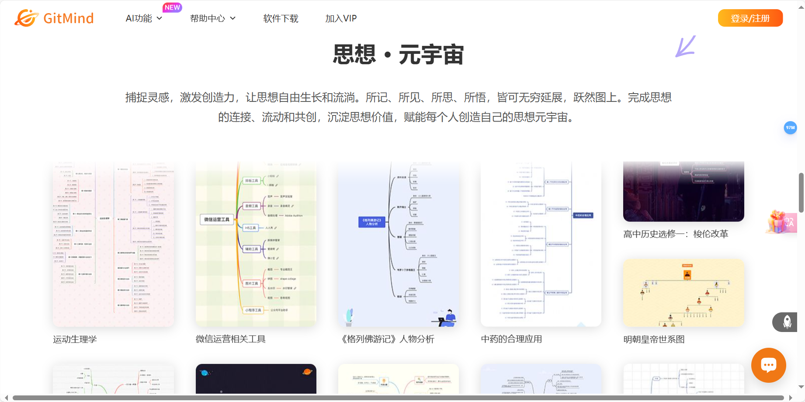Click the NEW badge above AI功能
The image size is (805, 402).
172,7
